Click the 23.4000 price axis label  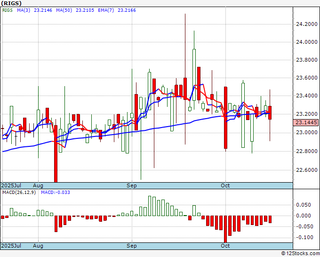307,96
